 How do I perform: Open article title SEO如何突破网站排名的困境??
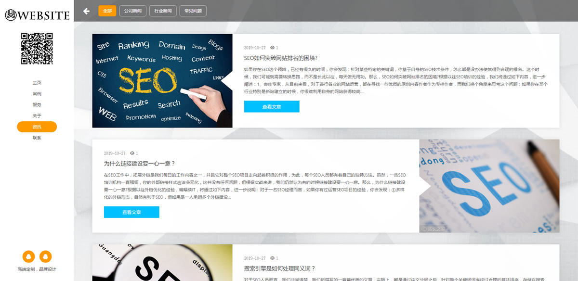click(x=281, y=58)
